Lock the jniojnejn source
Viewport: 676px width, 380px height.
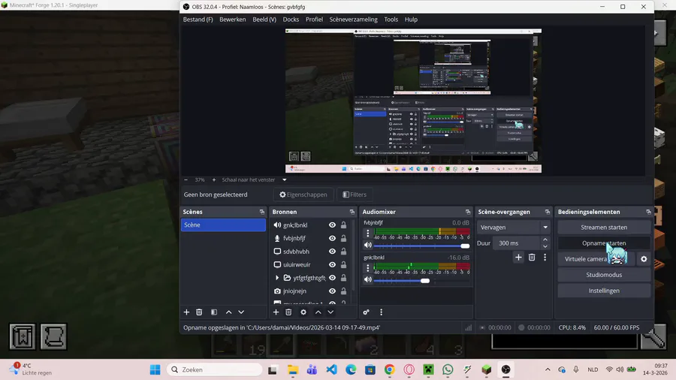[343, 291]
